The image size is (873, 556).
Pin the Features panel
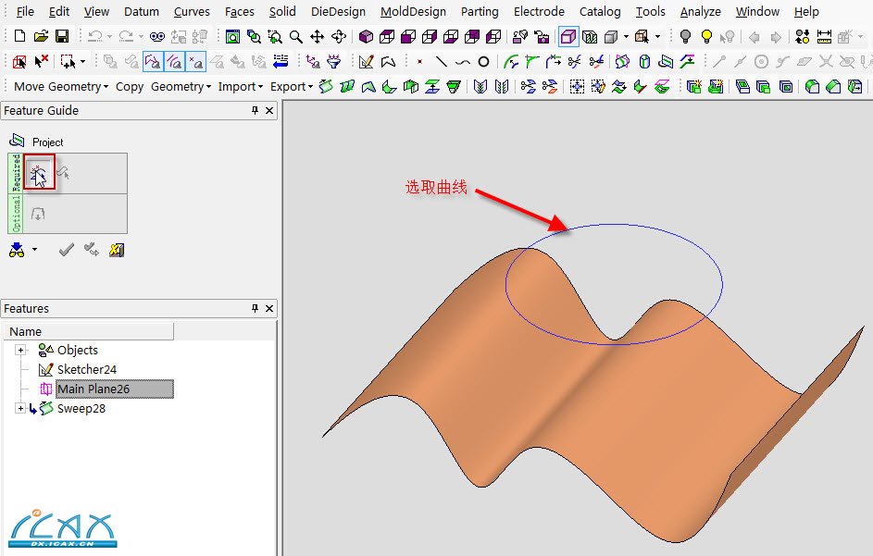(x=255, y=309)
